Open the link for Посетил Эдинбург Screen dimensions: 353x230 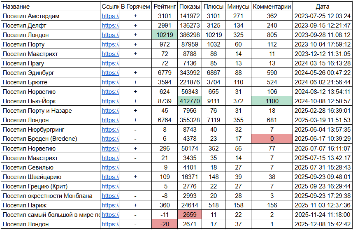click(x=110, y=73)
